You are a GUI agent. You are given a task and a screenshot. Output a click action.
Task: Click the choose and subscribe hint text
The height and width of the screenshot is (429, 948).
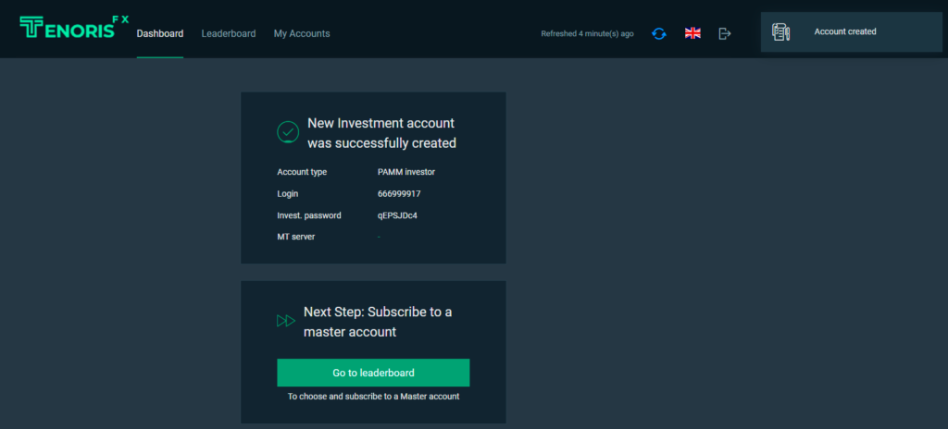[x=373, y=397]
